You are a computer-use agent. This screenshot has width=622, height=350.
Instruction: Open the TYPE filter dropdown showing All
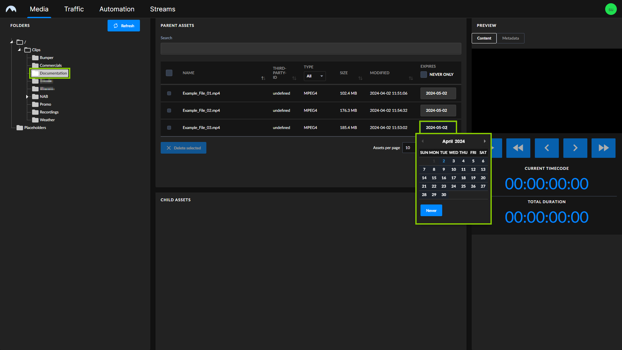pyautogui.click(x=314, y=76)
